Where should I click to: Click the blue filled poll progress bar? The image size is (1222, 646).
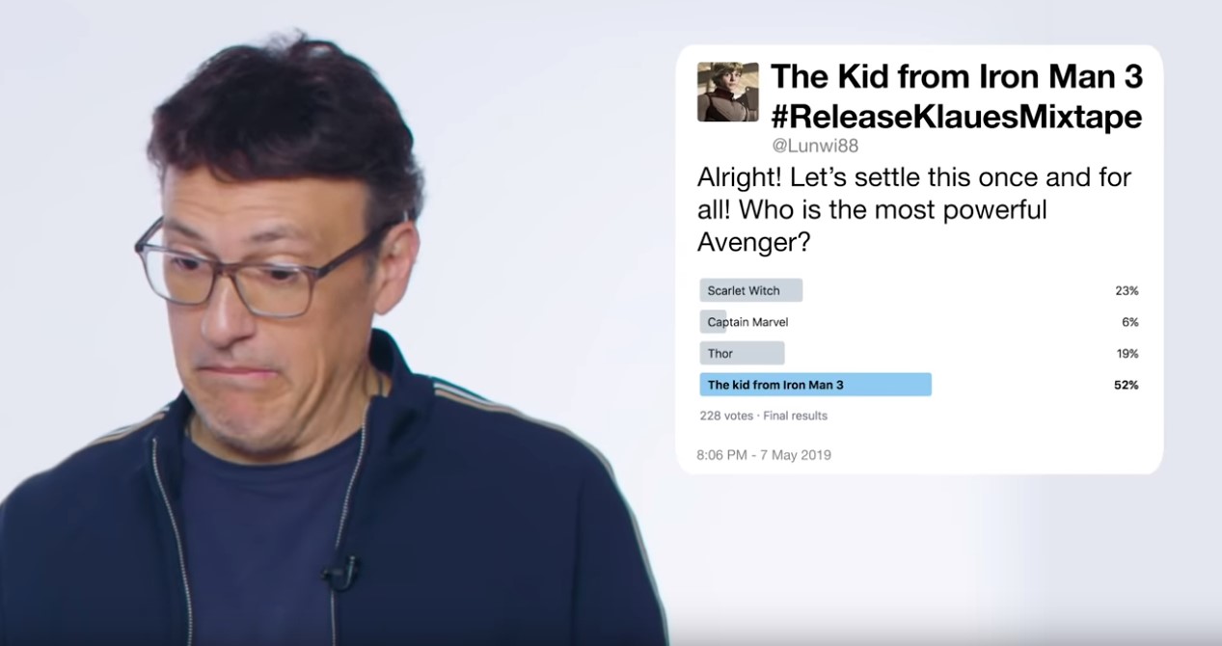click(x=815, y=385)
